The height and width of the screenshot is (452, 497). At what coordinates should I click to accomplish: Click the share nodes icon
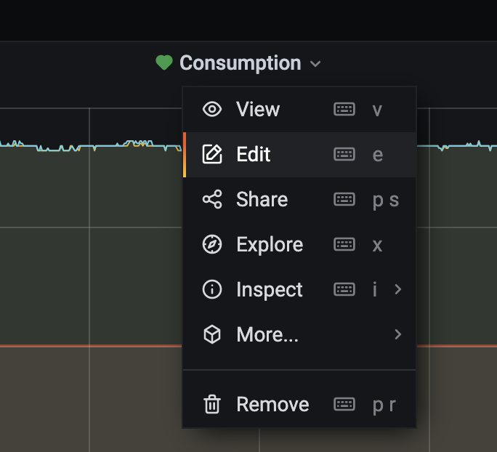(x=212, y=200)
